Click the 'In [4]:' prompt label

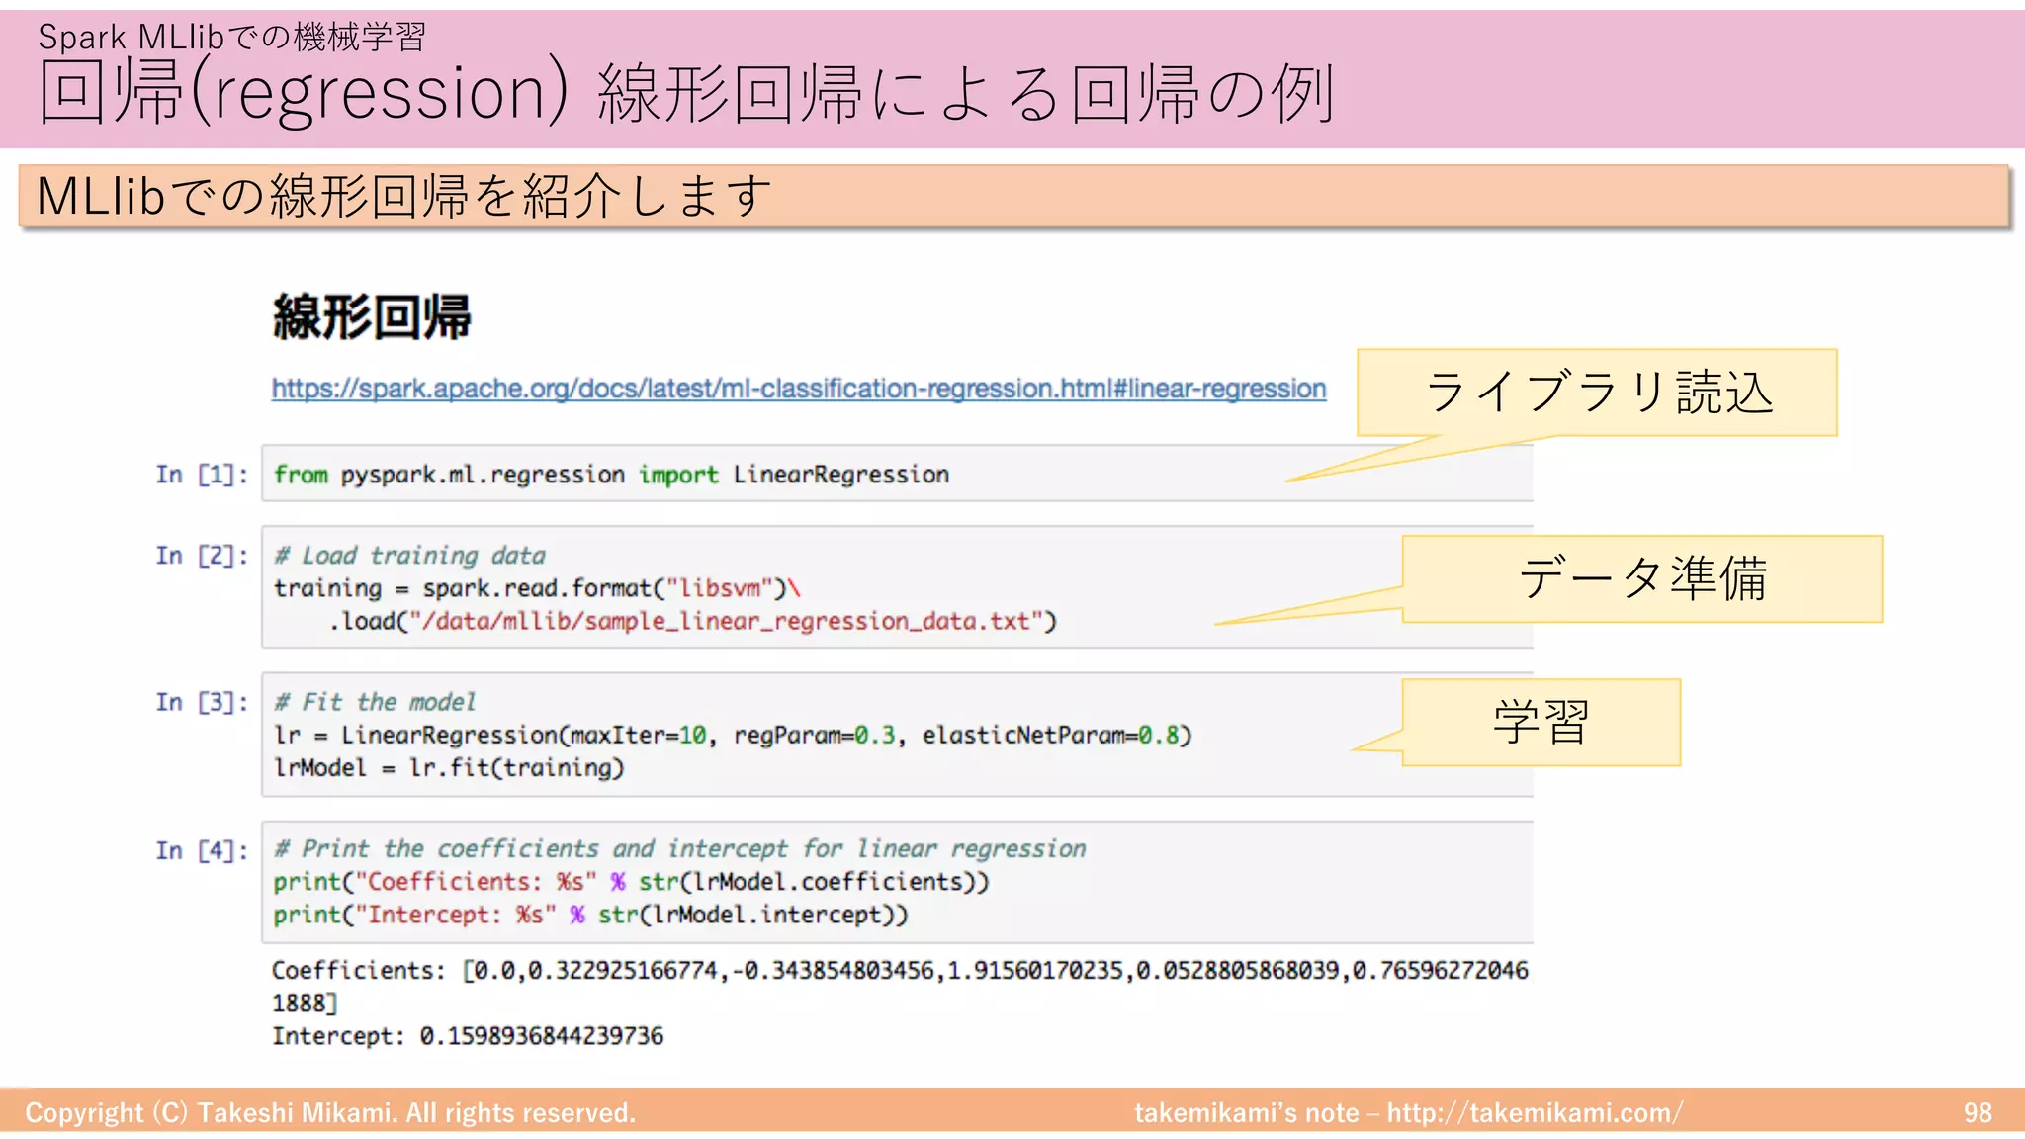click(x=202, y=850)
